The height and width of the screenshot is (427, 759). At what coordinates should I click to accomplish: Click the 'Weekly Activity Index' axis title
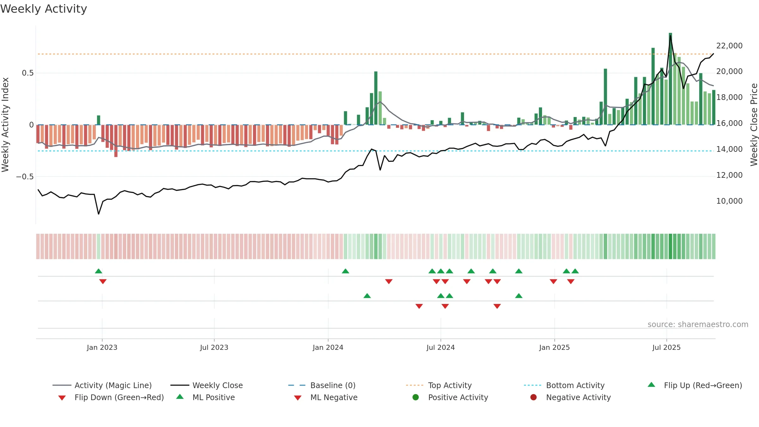pyautogui.click(x=5, y=125)
